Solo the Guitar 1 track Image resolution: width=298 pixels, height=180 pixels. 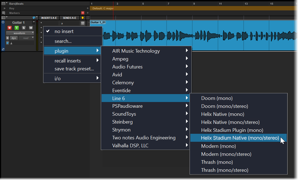click(x=23, y=28)
